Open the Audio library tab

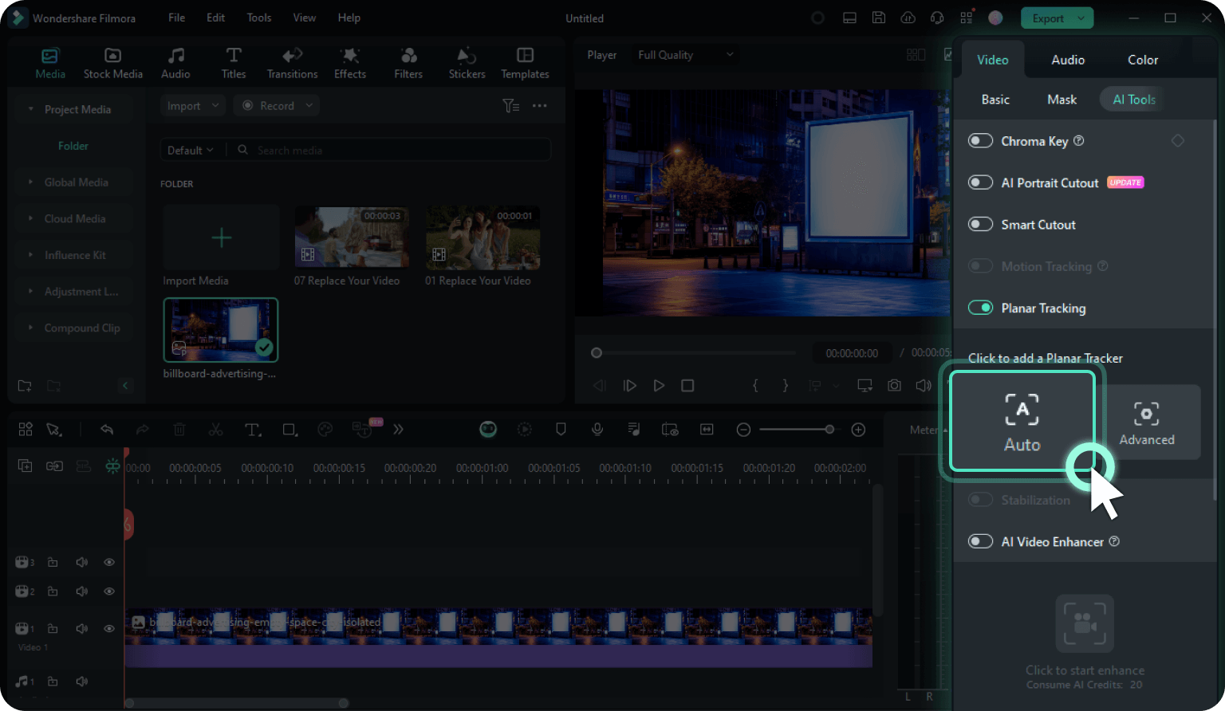[175, 63]
